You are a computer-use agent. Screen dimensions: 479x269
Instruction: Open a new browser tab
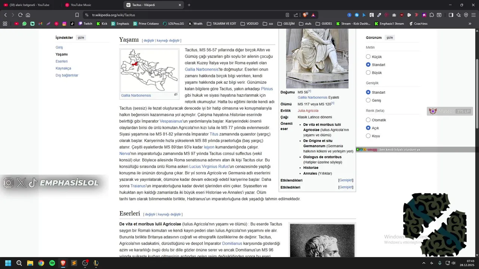pos(189,5)
